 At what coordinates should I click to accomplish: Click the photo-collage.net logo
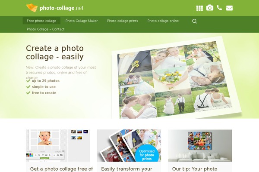tap(55, 8)
